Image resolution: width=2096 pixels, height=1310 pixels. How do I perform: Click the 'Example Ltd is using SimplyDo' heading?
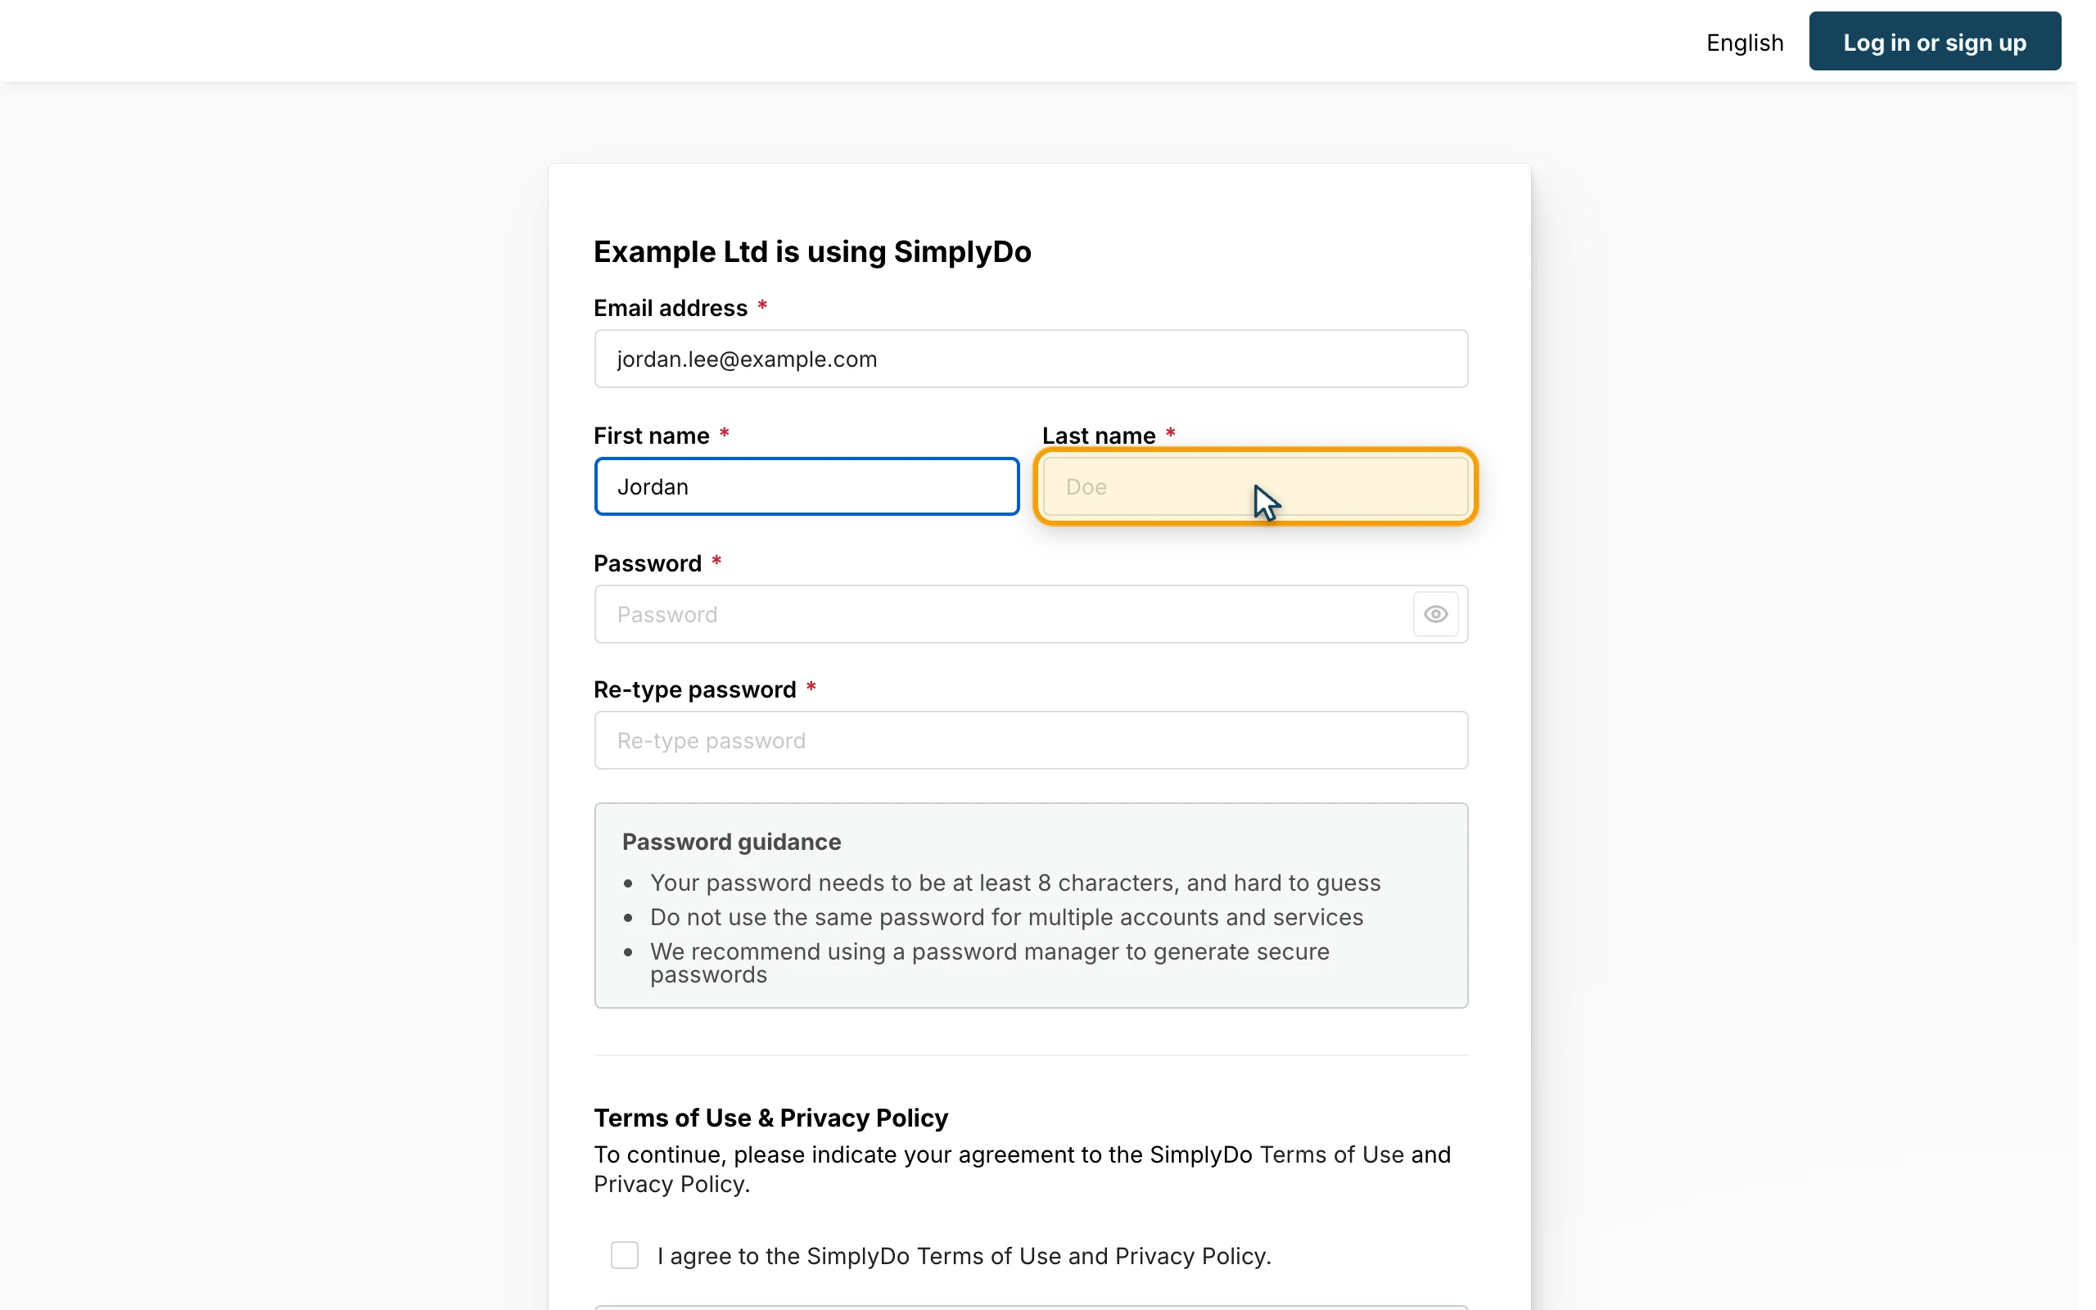812,252
